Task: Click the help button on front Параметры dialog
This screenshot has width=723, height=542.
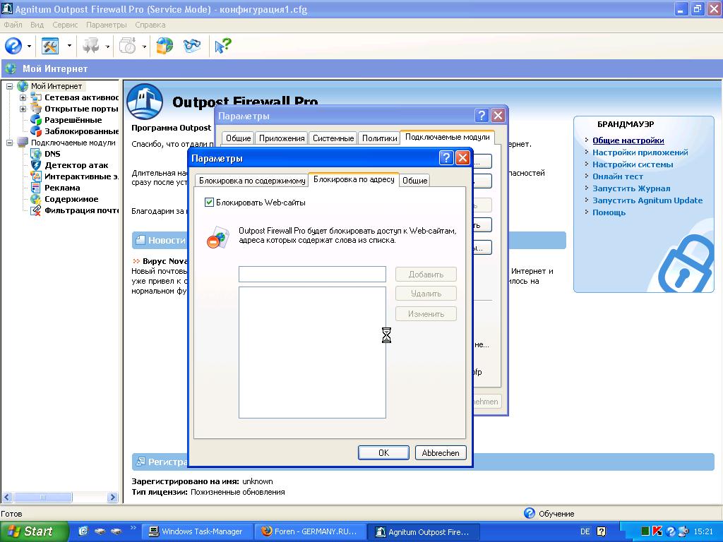Action: (x=446, y=158)
